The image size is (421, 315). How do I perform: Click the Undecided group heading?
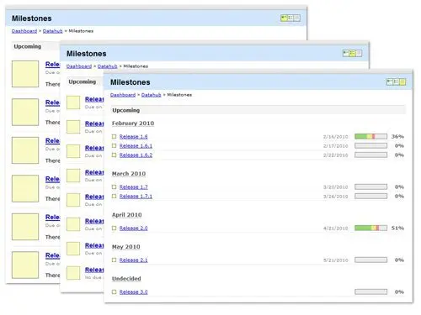coord(126,279)
